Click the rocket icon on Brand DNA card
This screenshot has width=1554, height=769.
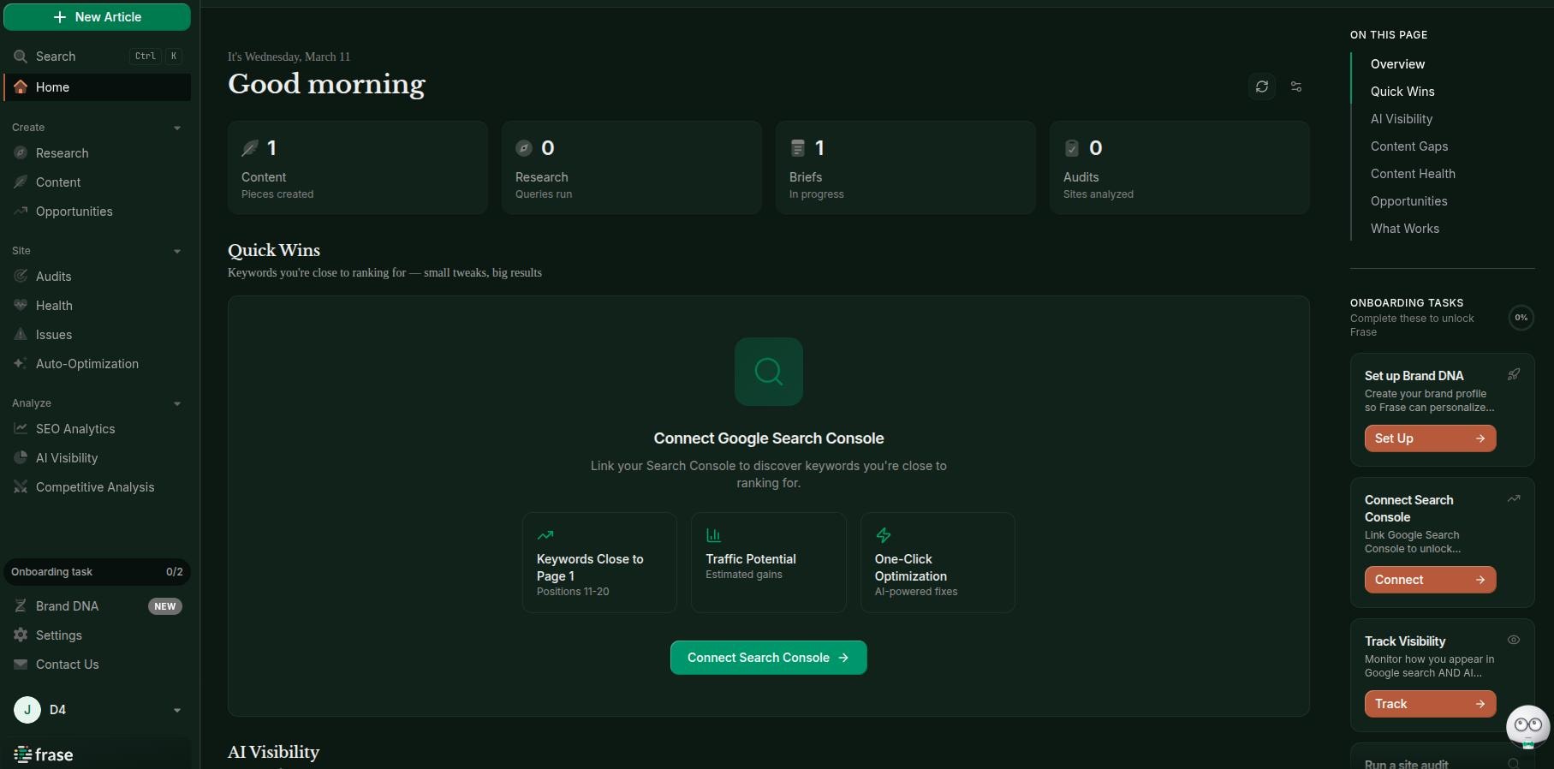click(x=1514, y=374)
